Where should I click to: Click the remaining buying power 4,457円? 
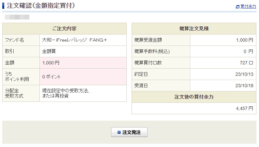(x=244, y=108)
